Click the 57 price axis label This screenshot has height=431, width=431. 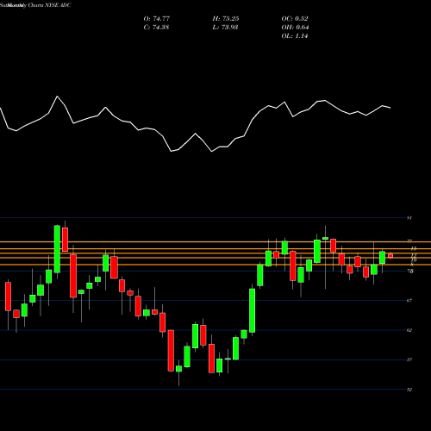click(409, 359)
